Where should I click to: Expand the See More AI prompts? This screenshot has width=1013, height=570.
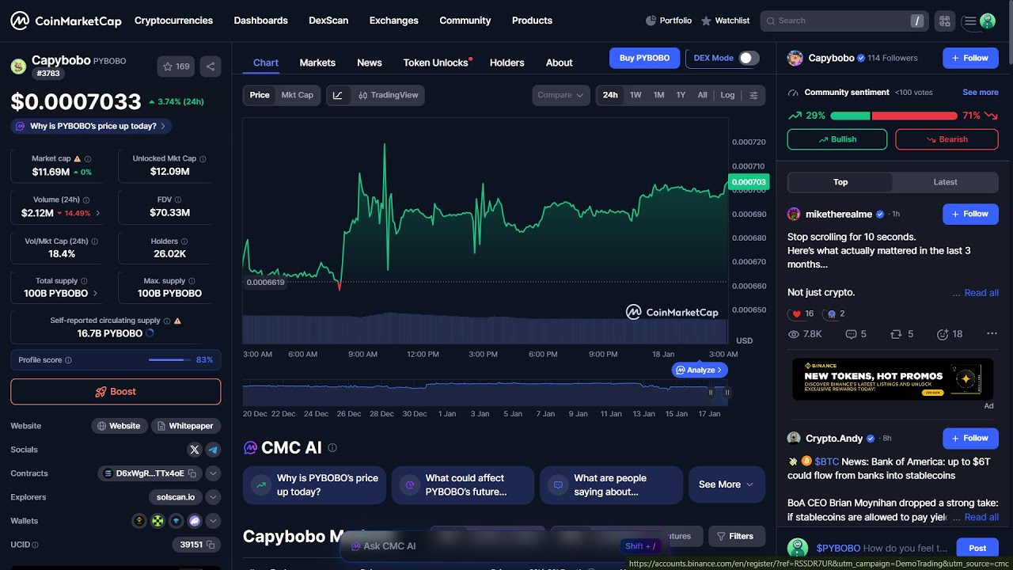point(727,484)
